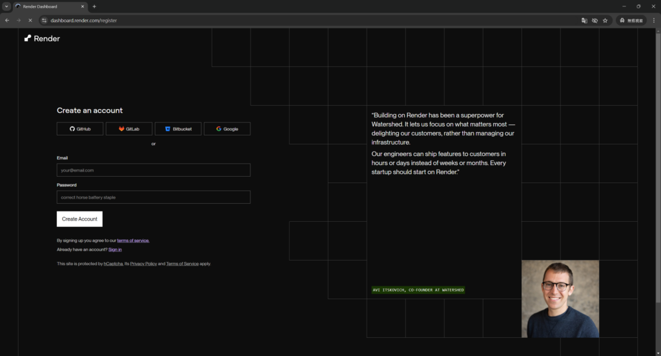Sign up with the GitLab button
The height and width of the screenshot is (356, 661).
coord(129,129)
